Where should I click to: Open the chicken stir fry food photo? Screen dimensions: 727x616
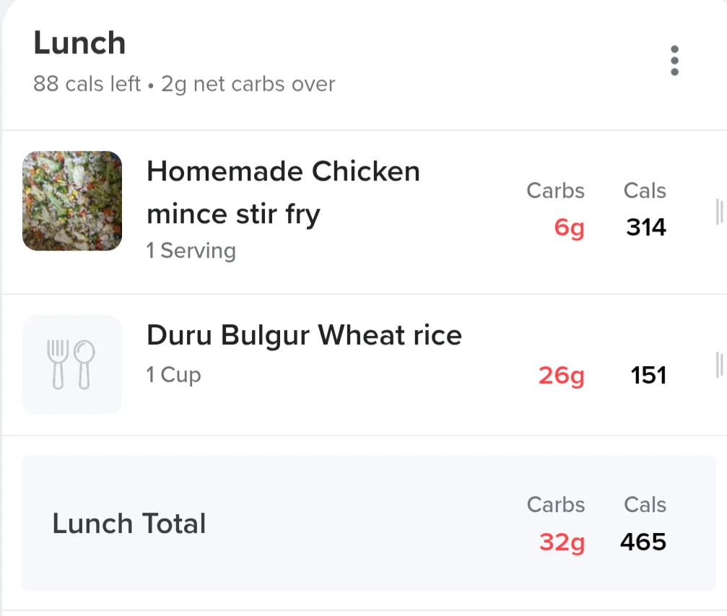(x=72, y=201)
